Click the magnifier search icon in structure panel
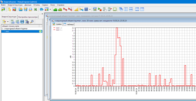 click(32, 22)
